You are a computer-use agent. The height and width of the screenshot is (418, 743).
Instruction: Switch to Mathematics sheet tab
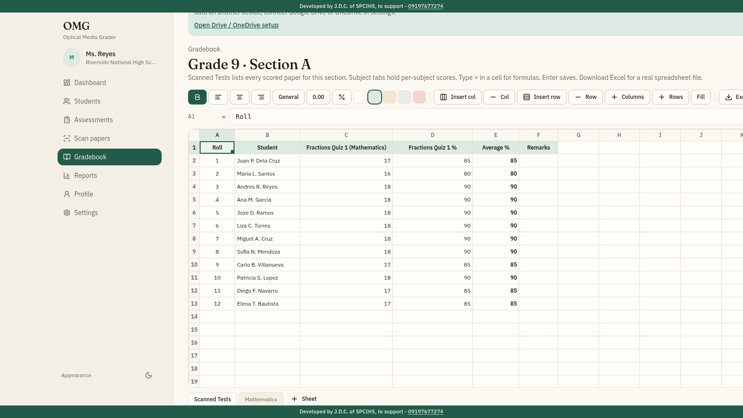coord(261,399)
